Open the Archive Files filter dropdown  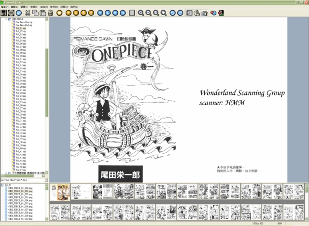[x=46, y=180]
